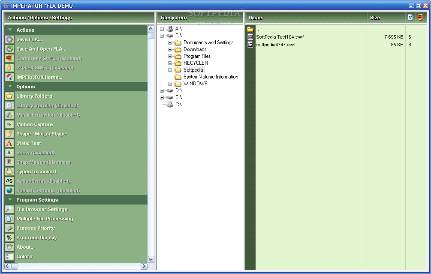Open Types to convert option
Viewport: 431px width, 274px height.
point(36,172)
